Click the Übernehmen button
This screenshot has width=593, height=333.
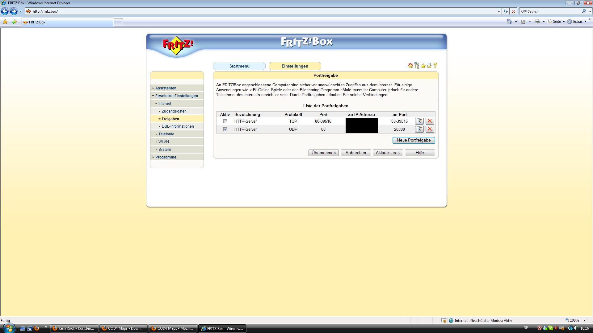323,153
